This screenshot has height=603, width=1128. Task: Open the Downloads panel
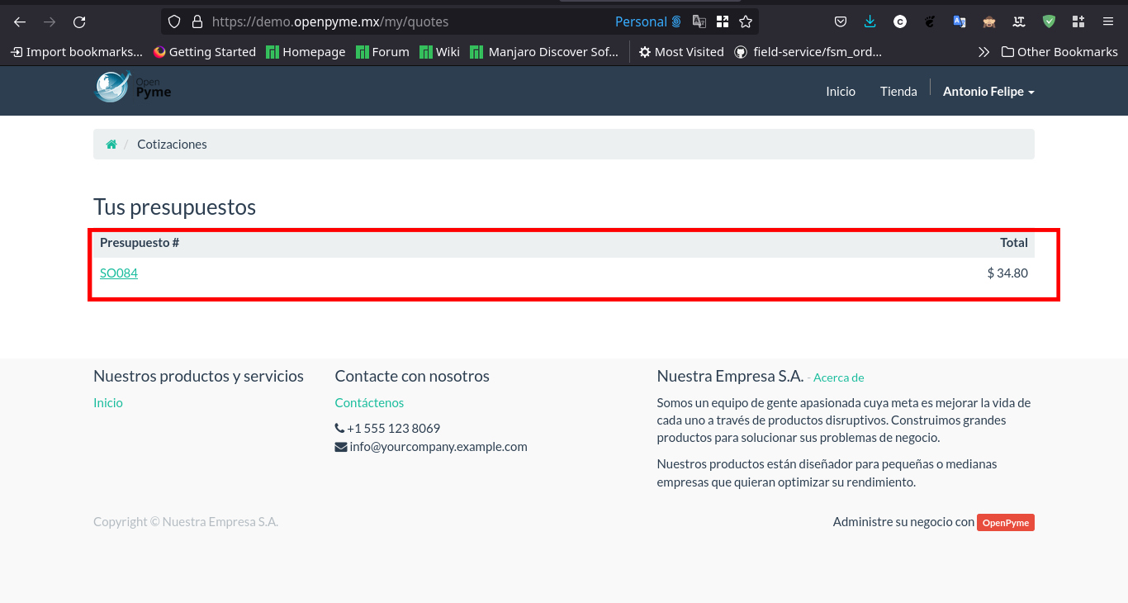point(870,22)
